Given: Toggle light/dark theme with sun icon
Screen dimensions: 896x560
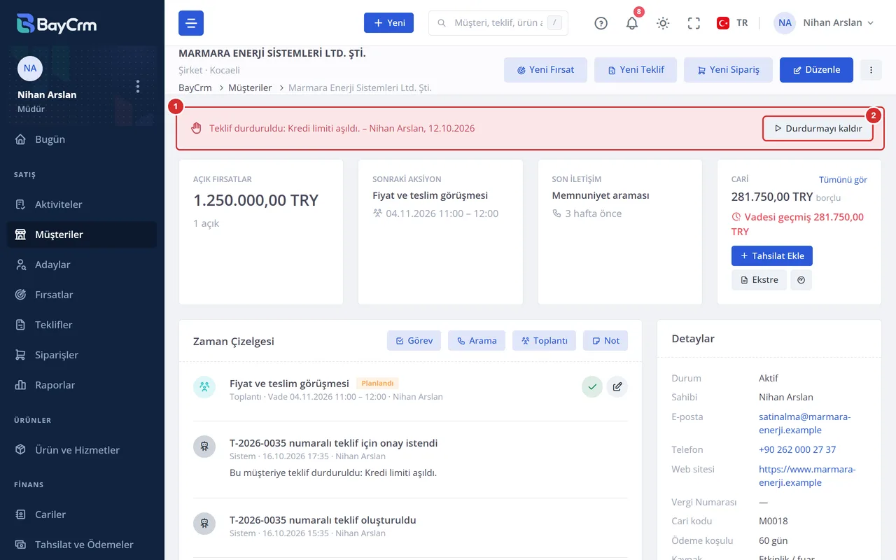Looking at the screenshot, I should click(x=663, y=23).
